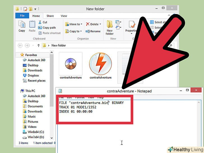This screenshot has width=204, height=153.
Task: Open the Win8x64 (C:) drive
Action: click(x=33, y=132)
